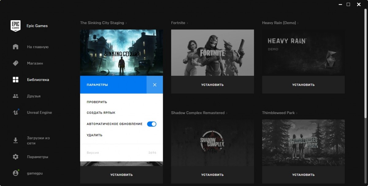Click version number 3696
Viewport: 368px width, 186px height.
(x=152, y=153)
